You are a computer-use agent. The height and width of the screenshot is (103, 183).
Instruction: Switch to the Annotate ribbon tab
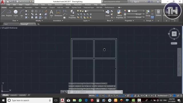(x=19, y=7)
